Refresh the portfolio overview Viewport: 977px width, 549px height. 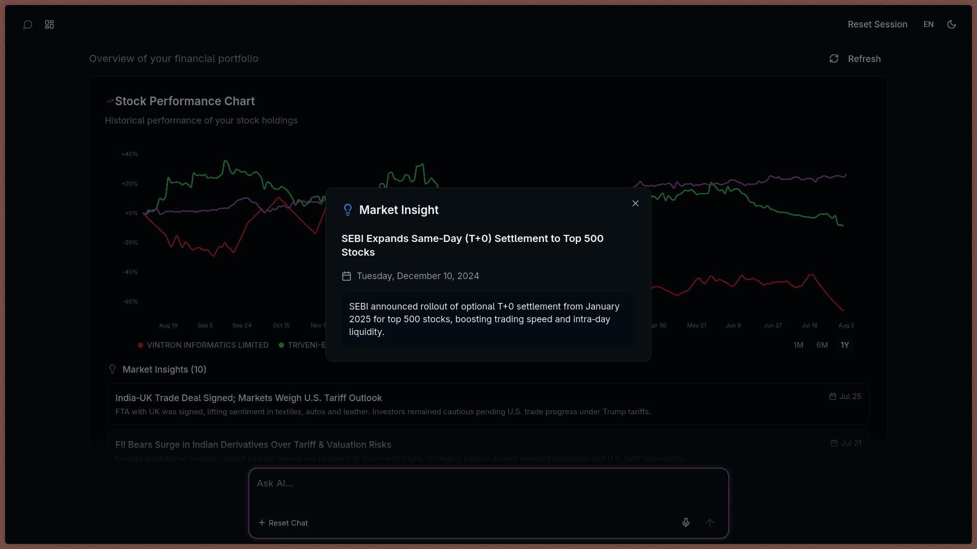[x=855, y=59]
